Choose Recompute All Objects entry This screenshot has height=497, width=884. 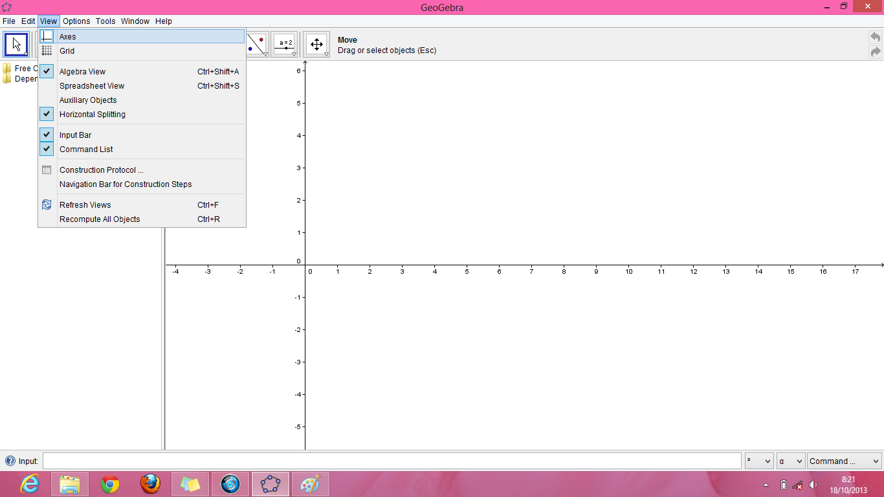(142, 219)
